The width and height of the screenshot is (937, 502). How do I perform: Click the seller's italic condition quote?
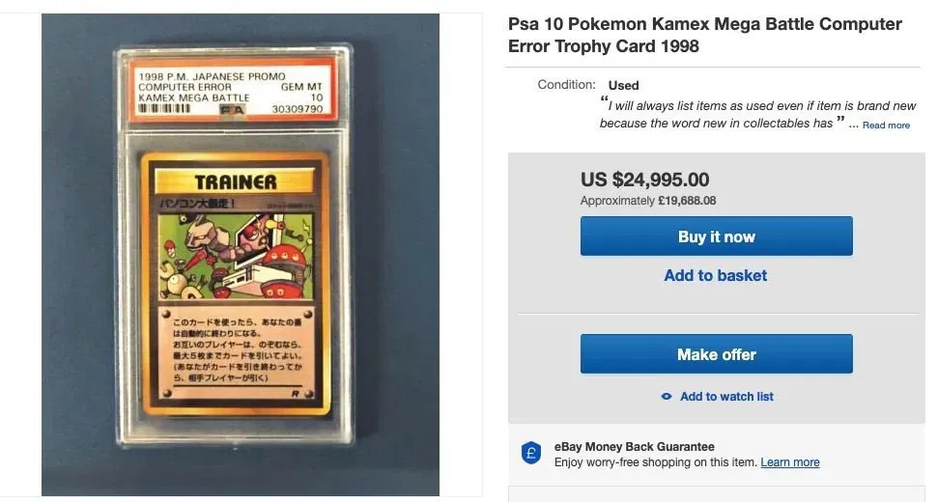coord(757,114)
